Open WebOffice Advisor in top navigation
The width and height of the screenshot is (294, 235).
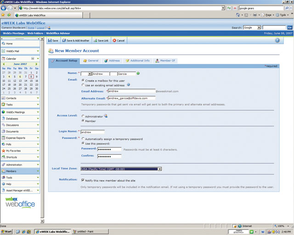coord(58,34)
